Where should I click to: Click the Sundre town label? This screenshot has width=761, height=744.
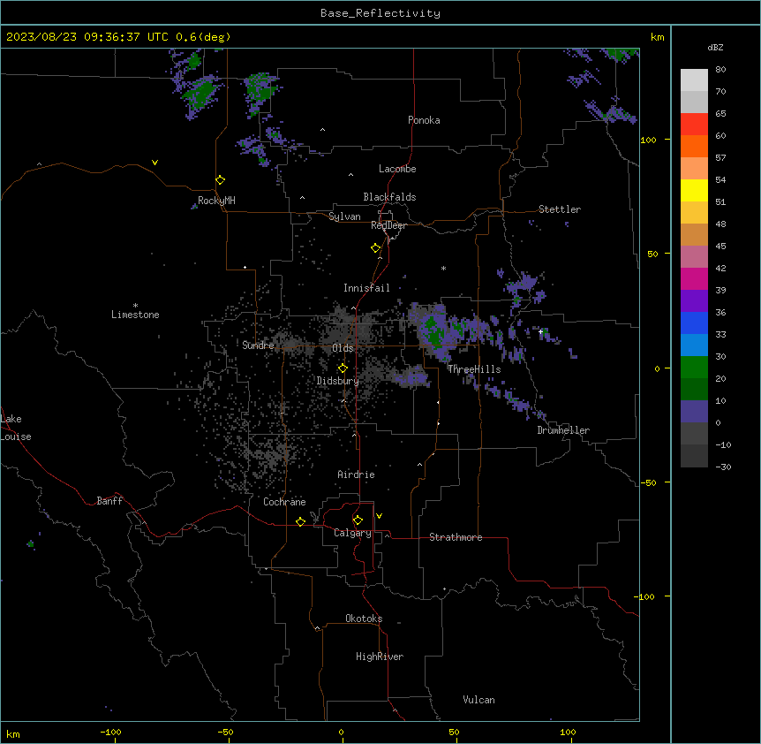tap(258, 345)
